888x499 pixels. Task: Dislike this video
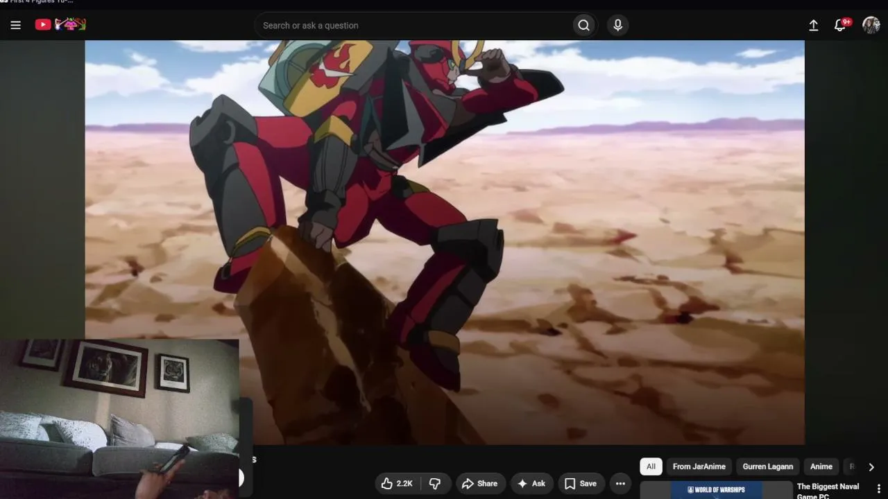click(435, 484)
